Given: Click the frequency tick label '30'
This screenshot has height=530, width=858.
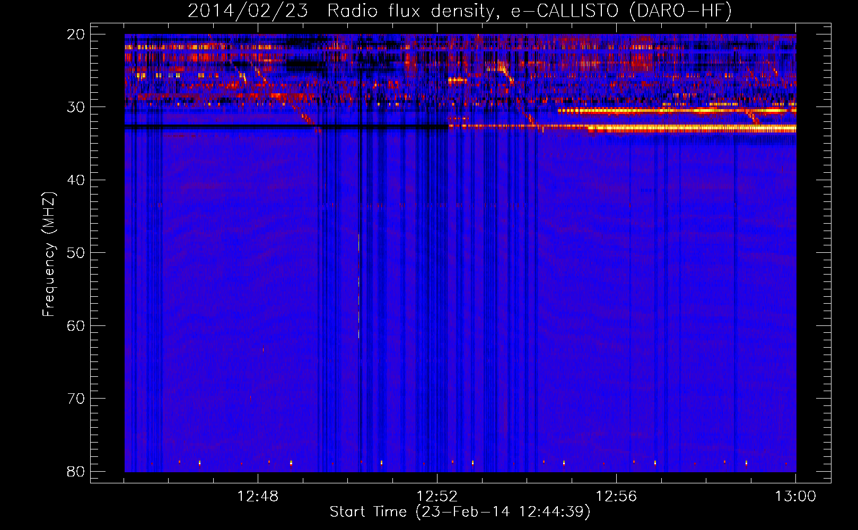Looking at the screenshot, I should tap(76, 107).
